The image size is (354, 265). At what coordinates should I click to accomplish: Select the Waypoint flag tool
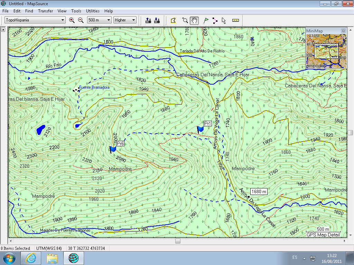pos(206,20)
